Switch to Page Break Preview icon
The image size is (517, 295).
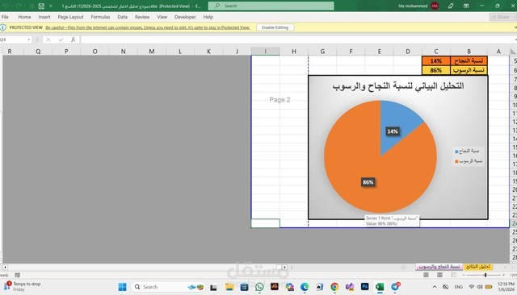point(454,275)
